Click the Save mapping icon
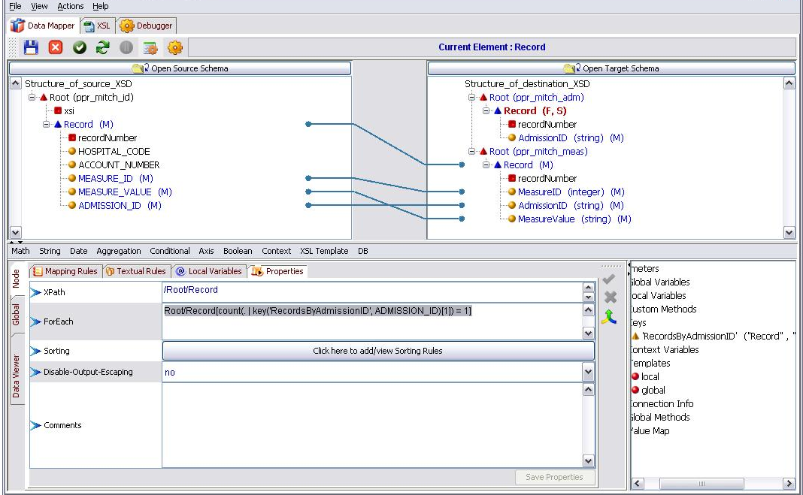 [30, 47]
